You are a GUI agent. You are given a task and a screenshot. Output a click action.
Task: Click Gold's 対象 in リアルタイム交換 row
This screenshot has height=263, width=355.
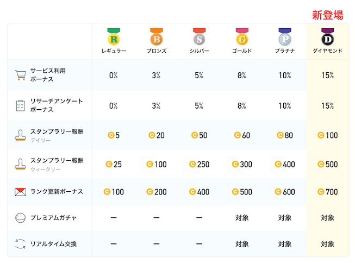[x=242, y=244]
